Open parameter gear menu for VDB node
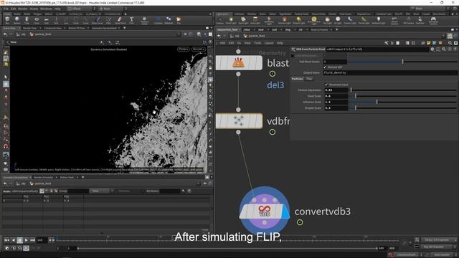Screen dimensions: 459x258 click(432, 49)
